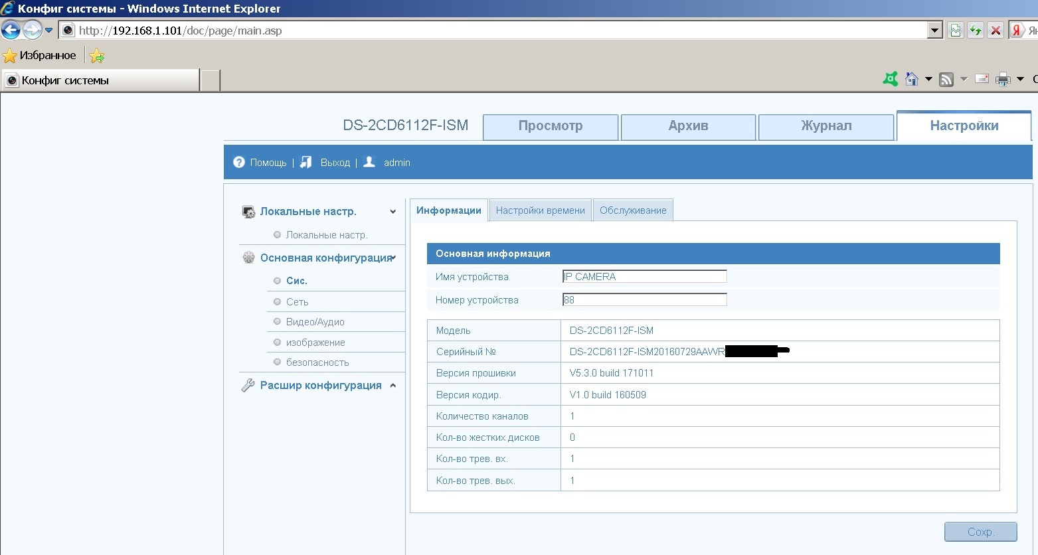Click Выход to log out
The width and height of the screenshot is (1038, 555).
tap(335, 163)
